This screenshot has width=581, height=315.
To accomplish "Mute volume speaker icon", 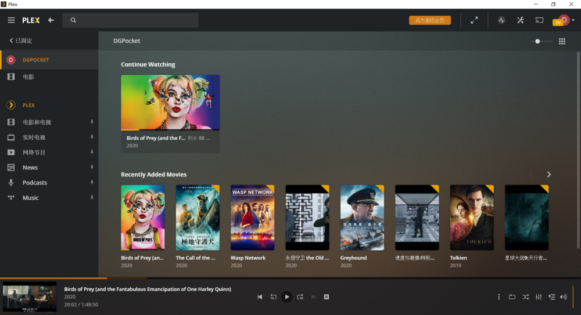I will click(x=564, y=297).
